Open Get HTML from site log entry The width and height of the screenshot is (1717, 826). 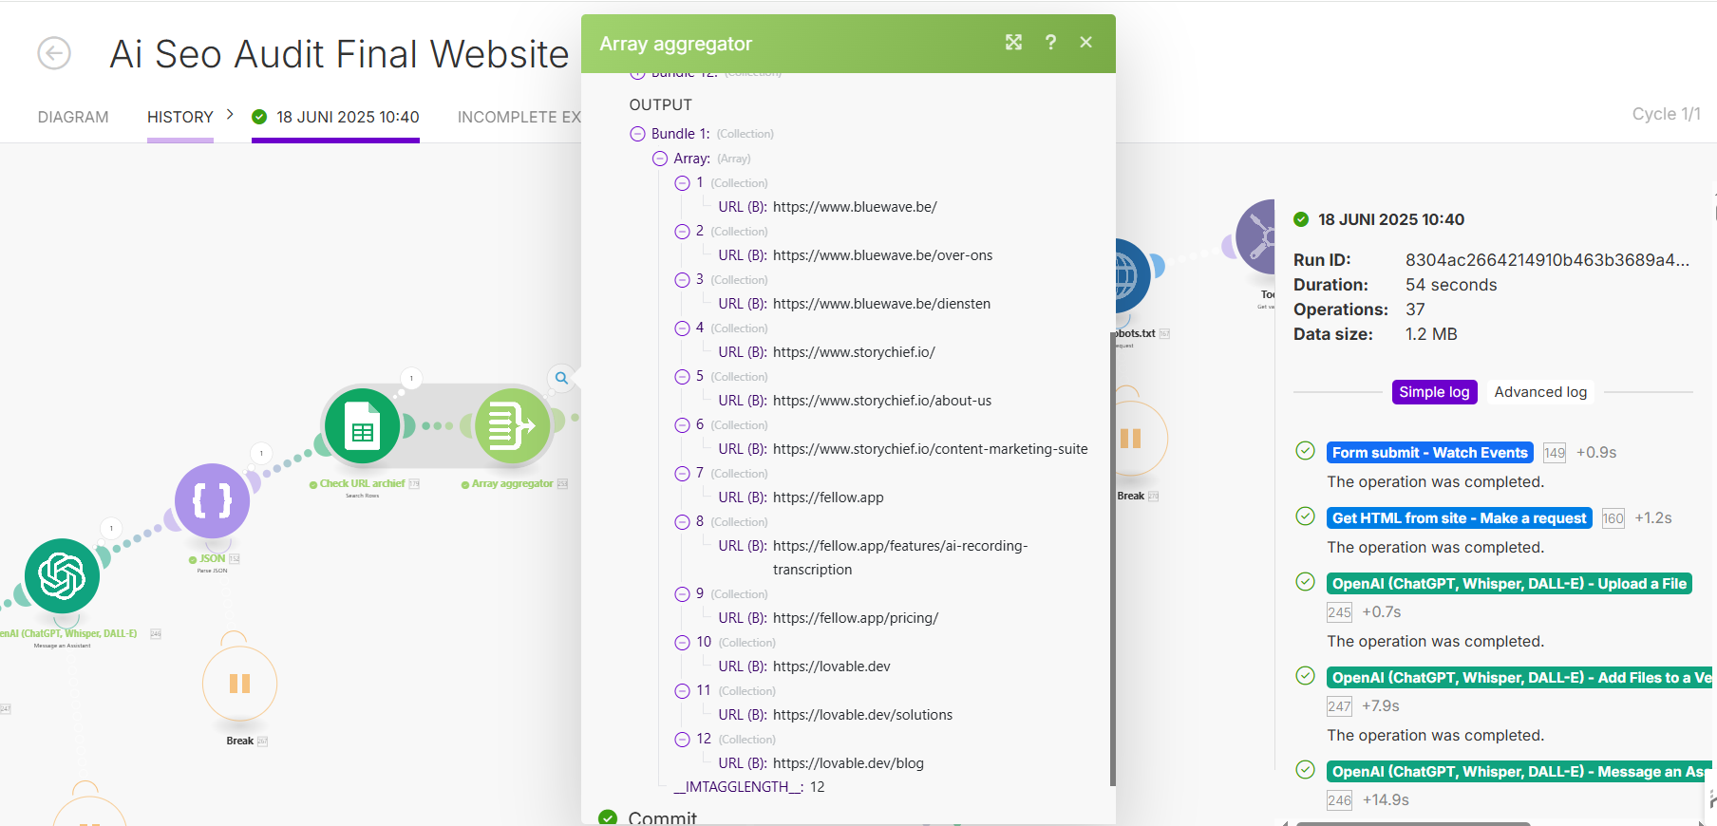(x=1459, y=518)
